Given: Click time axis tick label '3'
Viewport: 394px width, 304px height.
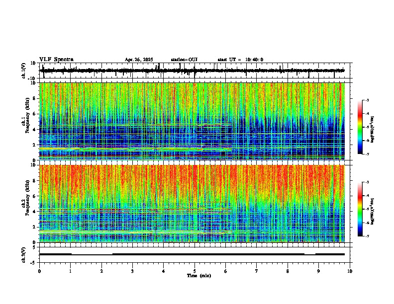Looking at the screenshot, I should tap(132, 271).
